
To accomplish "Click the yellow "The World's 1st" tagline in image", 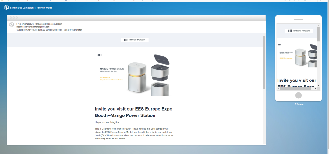I will coord(105,78).
